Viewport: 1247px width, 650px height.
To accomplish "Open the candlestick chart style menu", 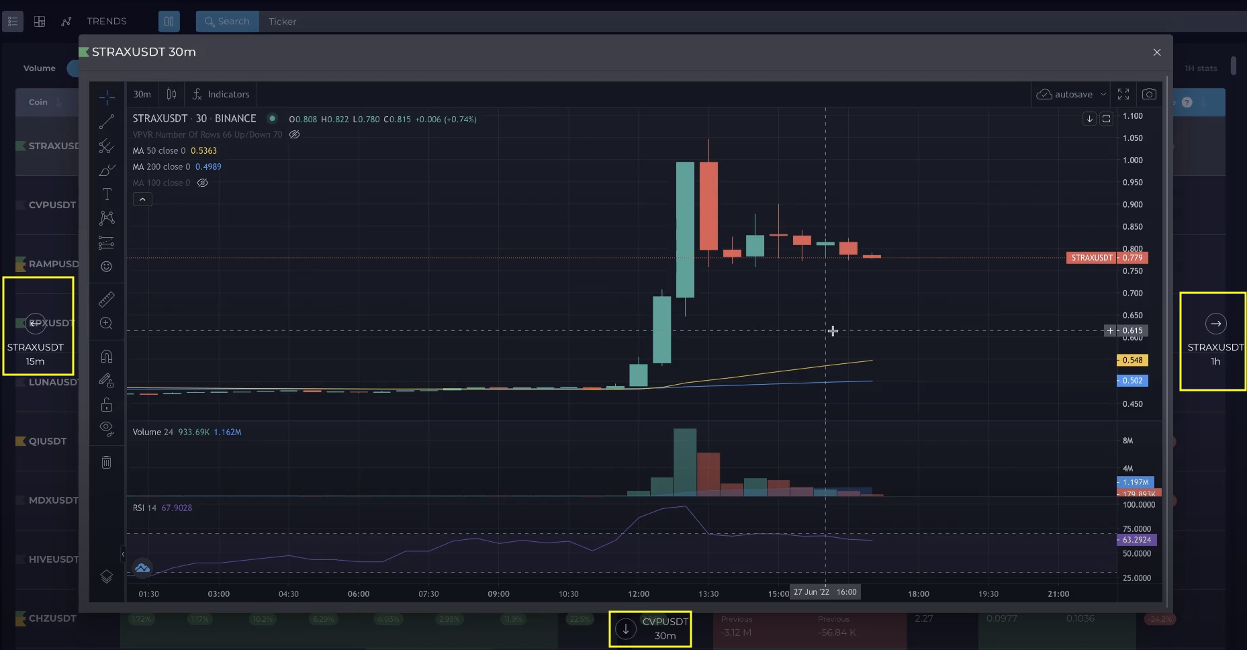I will pyautogui.click(x=171, y=94).
